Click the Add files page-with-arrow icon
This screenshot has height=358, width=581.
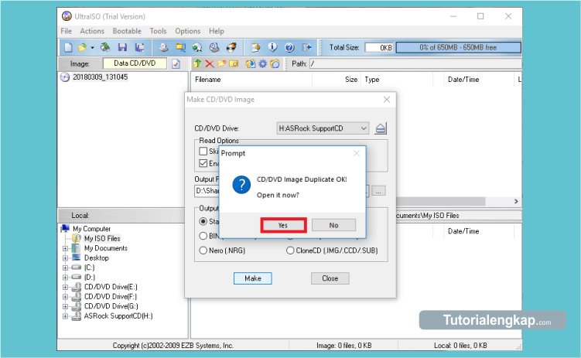point(255,47)
